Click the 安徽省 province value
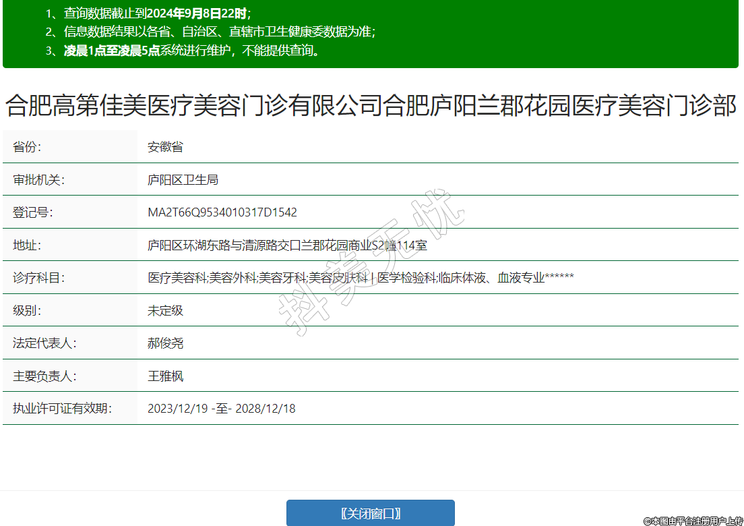Image resolution: width=744 pixels, height=526 pixels. [165, 147]
